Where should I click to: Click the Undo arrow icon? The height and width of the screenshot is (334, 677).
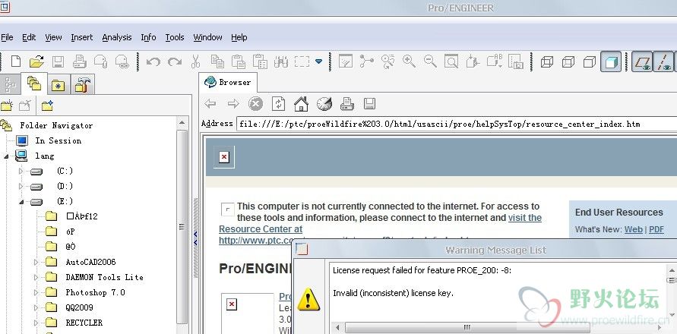pos(153,61)
